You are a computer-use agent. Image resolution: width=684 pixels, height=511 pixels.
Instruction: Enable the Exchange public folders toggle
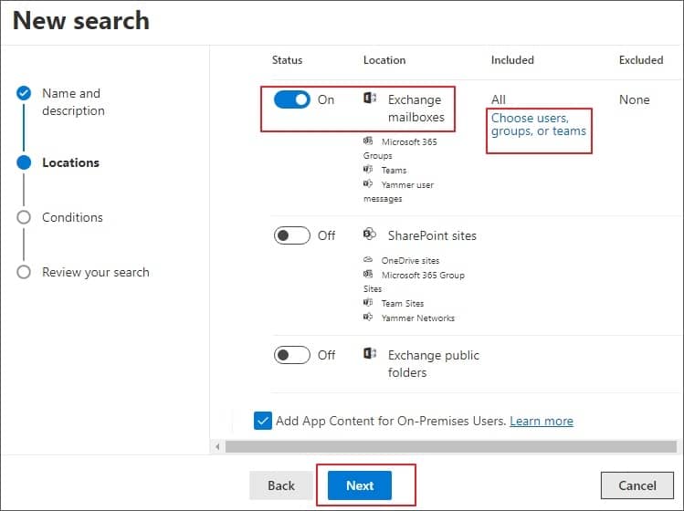click(292, 355)
